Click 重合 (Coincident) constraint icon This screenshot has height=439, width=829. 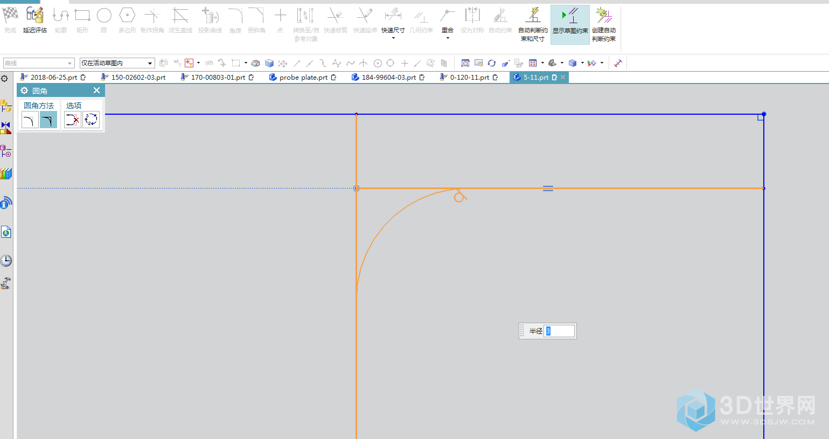click(447, 15)
